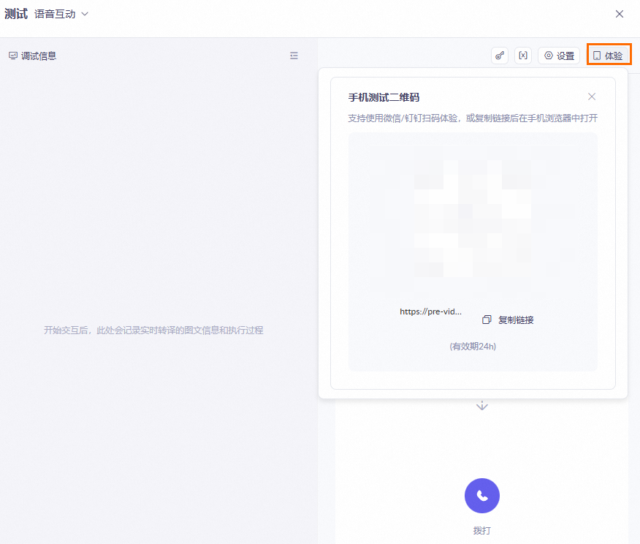The width and height of the screenshot is (640, 544).
Task: Click the copy icon next to 复制链接
Action: [487, 320]
